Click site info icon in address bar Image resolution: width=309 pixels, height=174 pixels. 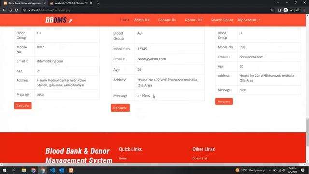click(24, 10)
